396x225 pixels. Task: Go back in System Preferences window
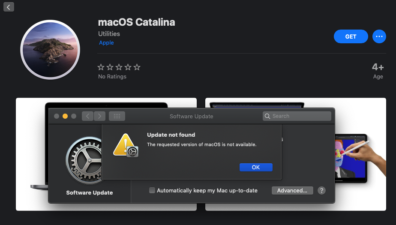point(87,116)
